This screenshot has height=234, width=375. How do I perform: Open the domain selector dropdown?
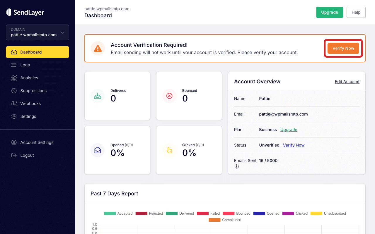[37, 32]
